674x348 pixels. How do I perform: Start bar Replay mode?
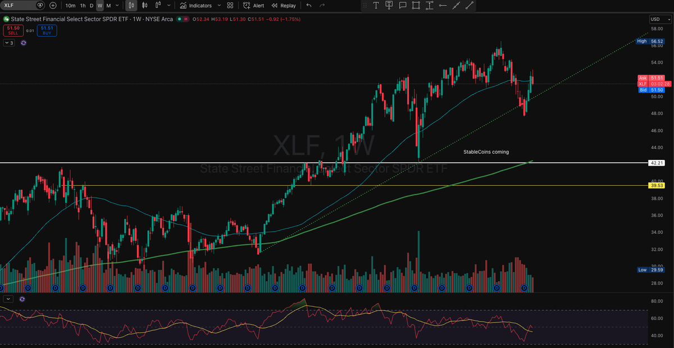click(284, 6)
